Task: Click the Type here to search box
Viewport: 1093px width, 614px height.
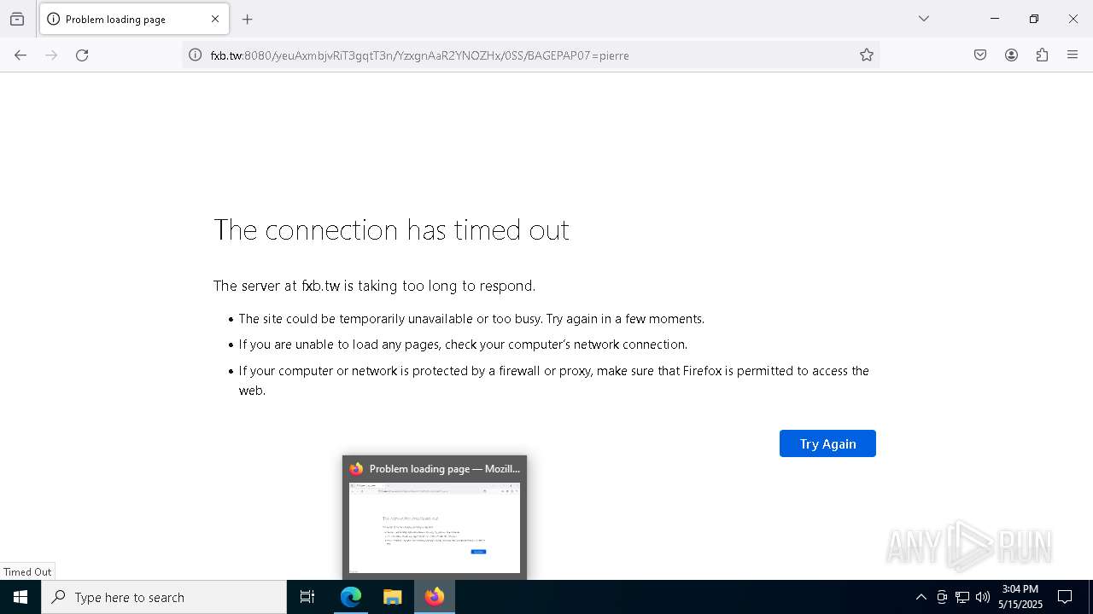Action: [x=164, y=597]
